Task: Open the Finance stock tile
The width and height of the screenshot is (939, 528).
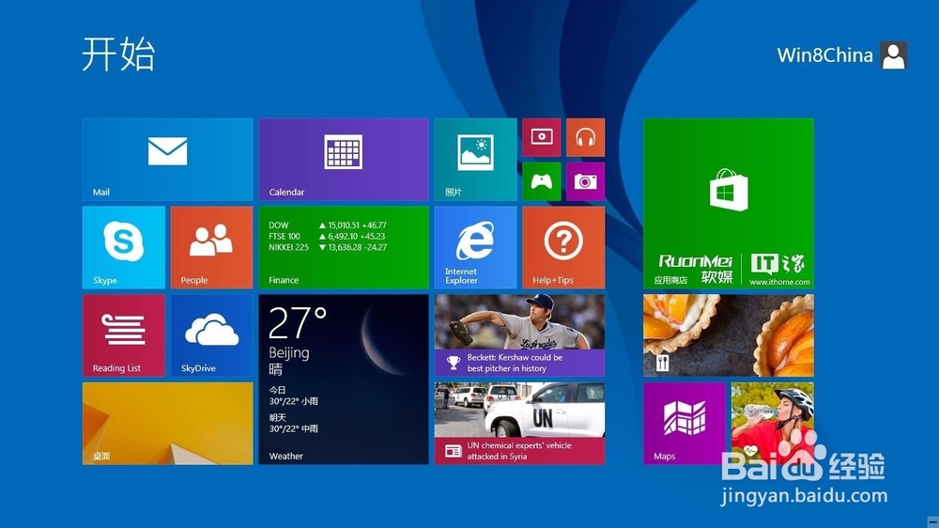Action: pos(344,247)
